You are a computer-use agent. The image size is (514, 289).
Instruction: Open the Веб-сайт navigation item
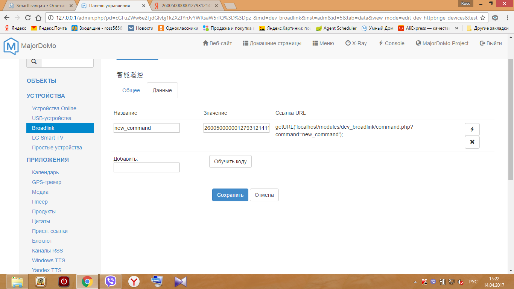[217, 43]
